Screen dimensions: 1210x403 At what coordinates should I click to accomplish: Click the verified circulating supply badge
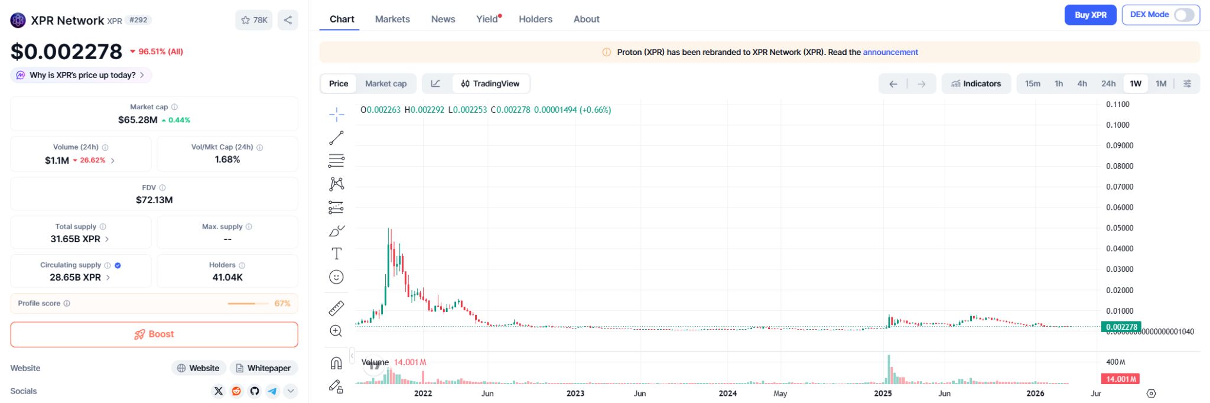point(118,265)
